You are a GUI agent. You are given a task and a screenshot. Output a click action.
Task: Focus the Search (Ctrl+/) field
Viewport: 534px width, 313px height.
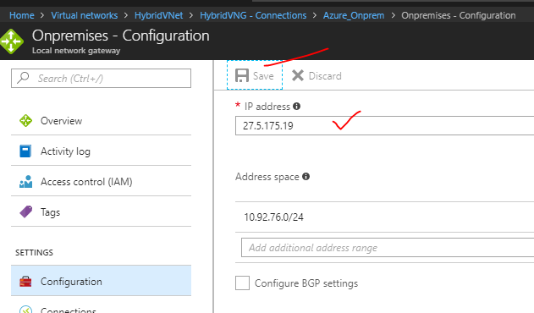pyautogui.click(x=102, y=79)
